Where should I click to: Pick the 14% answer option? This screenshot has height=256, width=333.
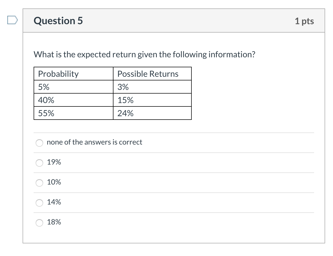39,203
